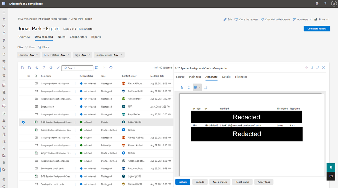Go to Home in left sidebar
This screenshot has width=338, height=188.
pyautogui.click(x=4, y=19)
